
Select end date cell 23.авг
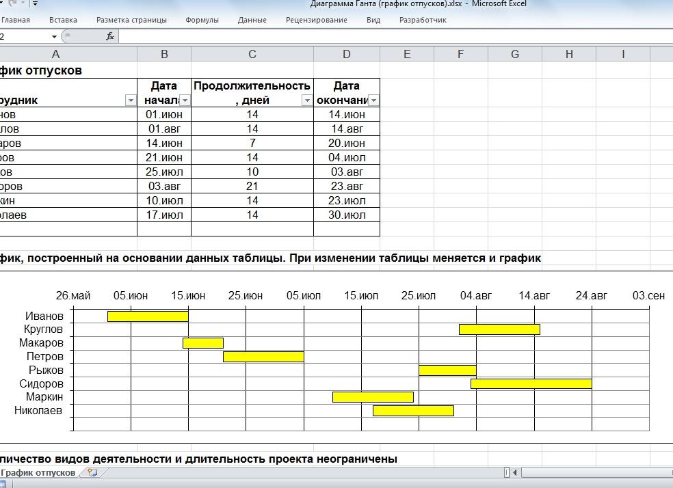point(347,186)
